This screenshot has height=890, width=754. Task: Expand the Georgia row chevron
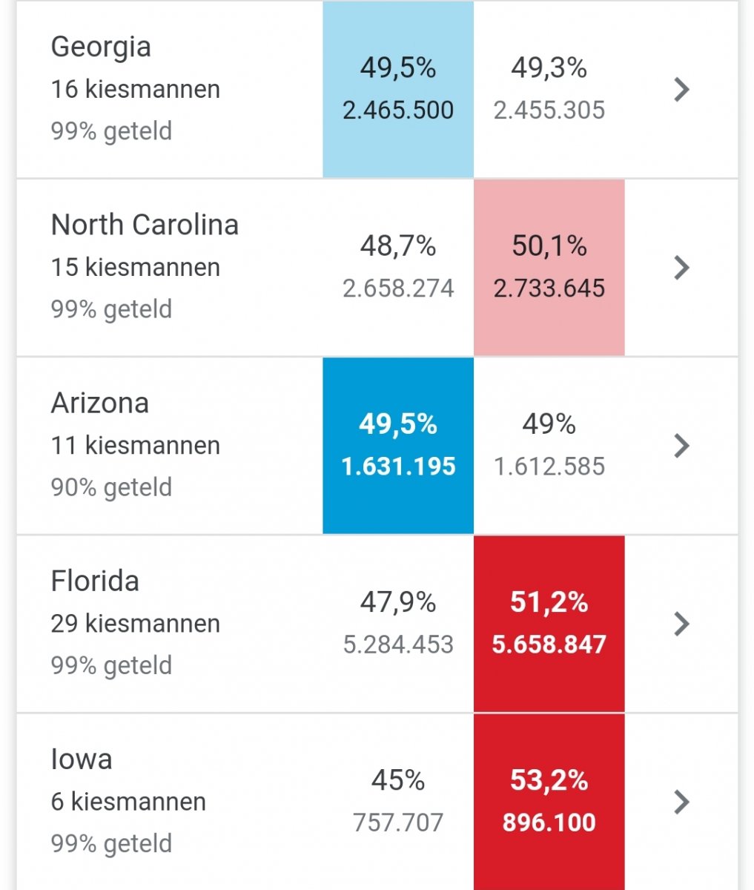pyautogui.click(x=681, y=90)
